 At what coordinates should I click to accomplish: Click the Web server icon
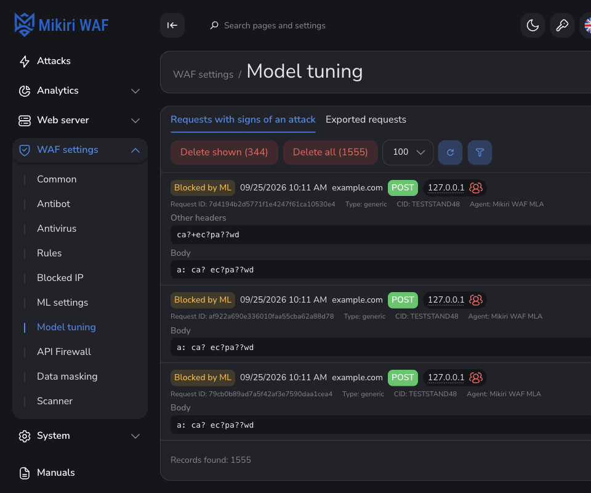25,120
